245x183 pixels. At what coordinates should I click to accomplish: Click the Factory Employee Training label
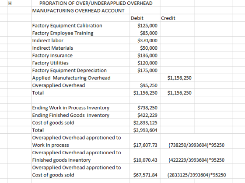click(63, 33)
